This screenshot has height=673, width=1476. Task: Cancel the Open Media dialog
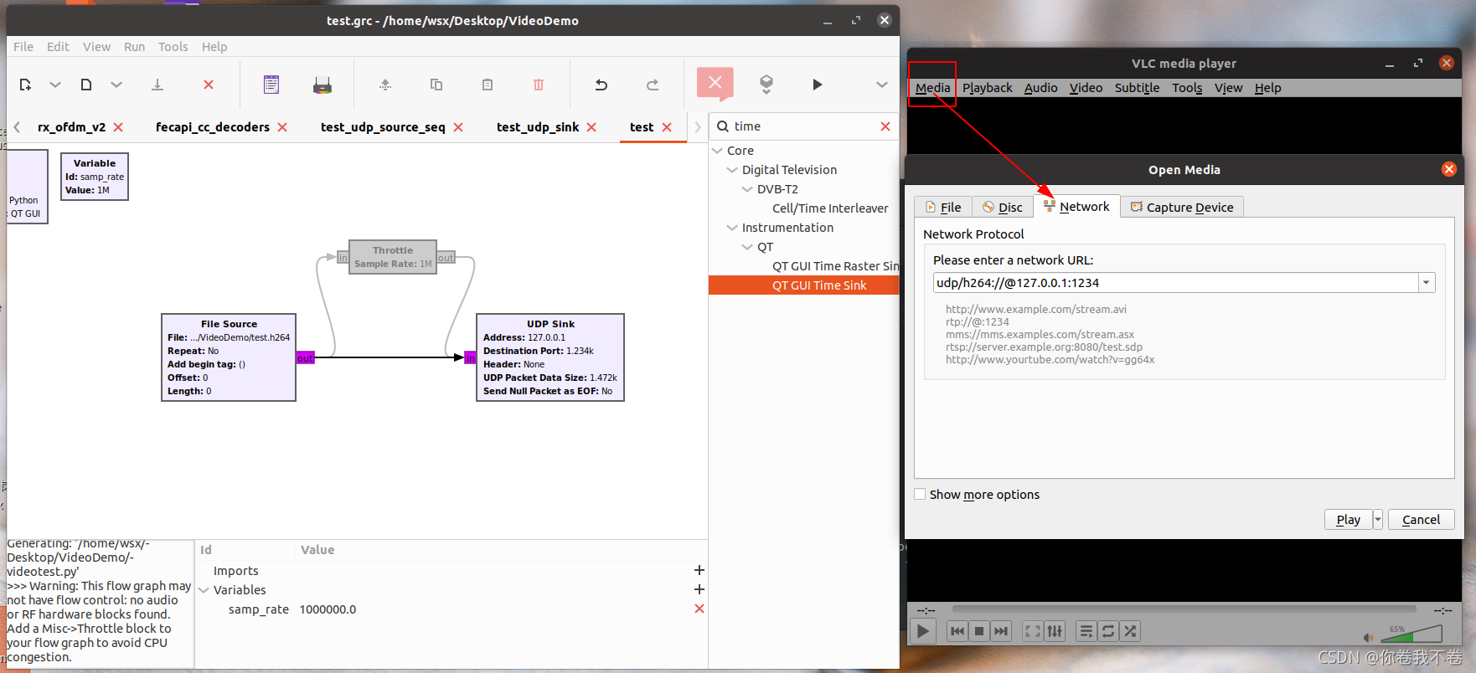tap(1421, 520)
